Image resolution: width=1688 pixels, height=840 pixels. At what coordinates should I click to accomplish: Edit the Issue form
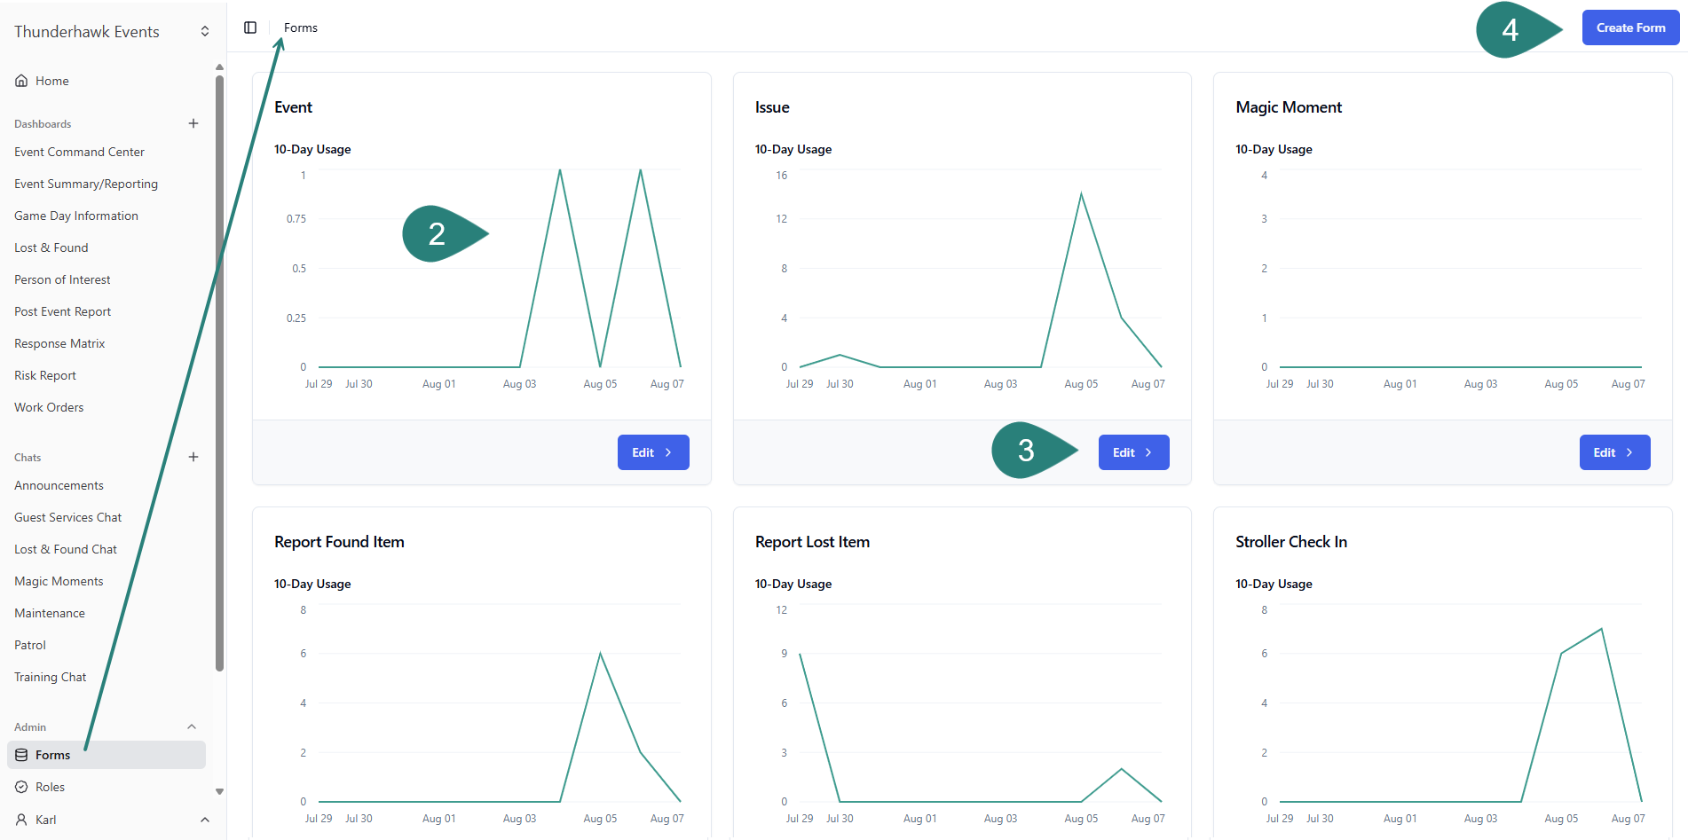(x=1133, y=452)
